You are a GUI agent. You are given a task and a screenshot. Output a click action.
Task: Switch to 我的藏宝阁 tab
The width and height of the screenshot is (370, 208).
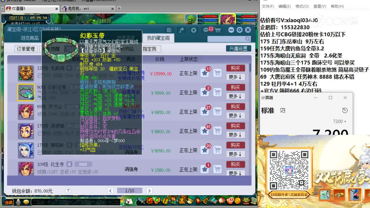click(x=158, y=38)
